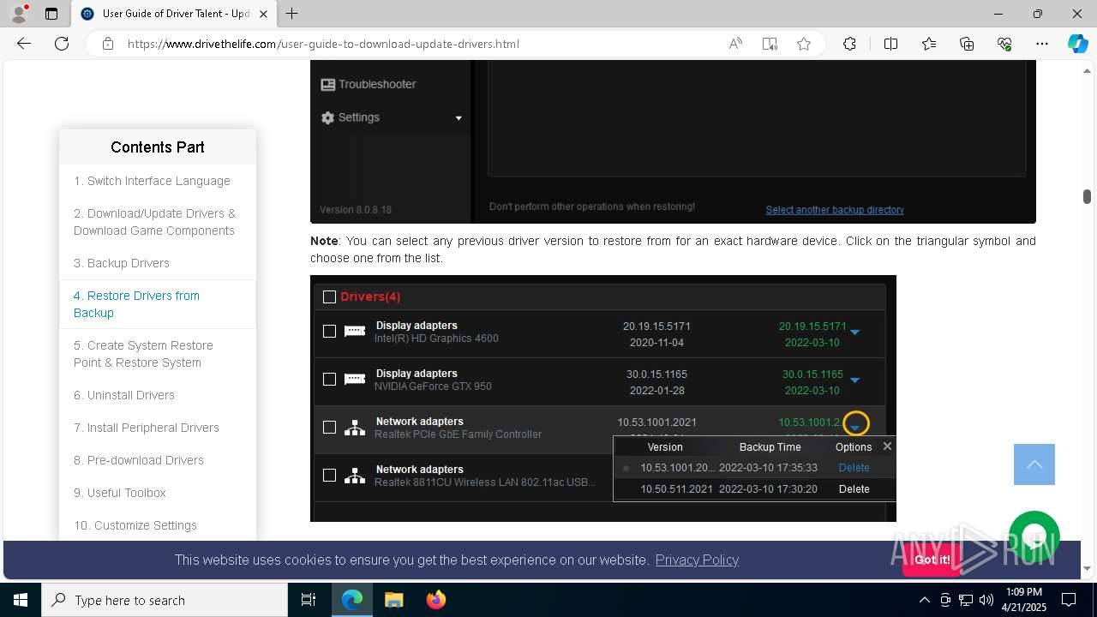Check the Realtek PCIe GbE Family Controller box
This screenshot has height=617, width=1097.
point(329,427)
